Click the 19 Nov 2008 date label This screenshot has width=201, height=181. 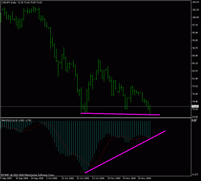(x=129, y=178)
